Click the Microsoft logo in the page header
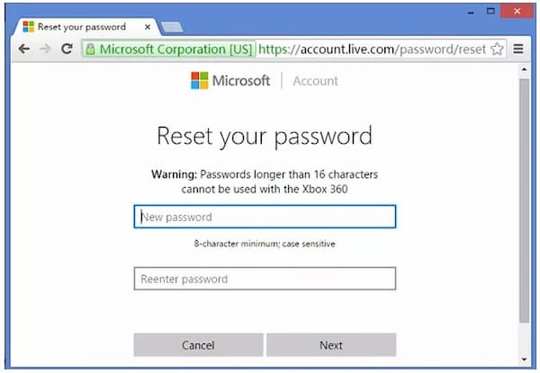Image resolution: width=540 pixels, height=373 pixels. (230, 81)
